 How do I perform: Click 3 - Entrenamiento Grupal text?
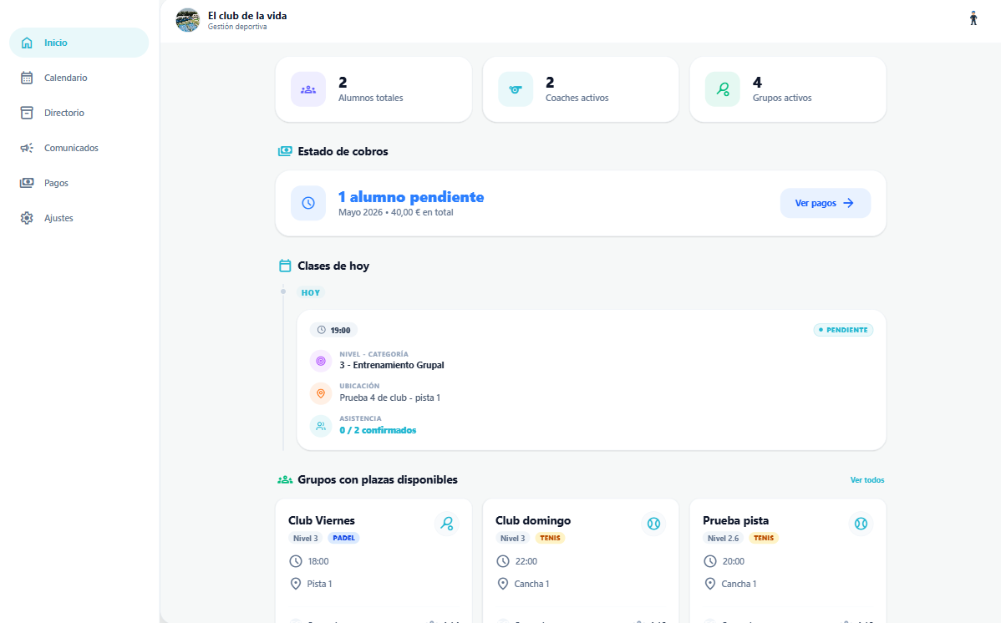click(x=392, y=365)
